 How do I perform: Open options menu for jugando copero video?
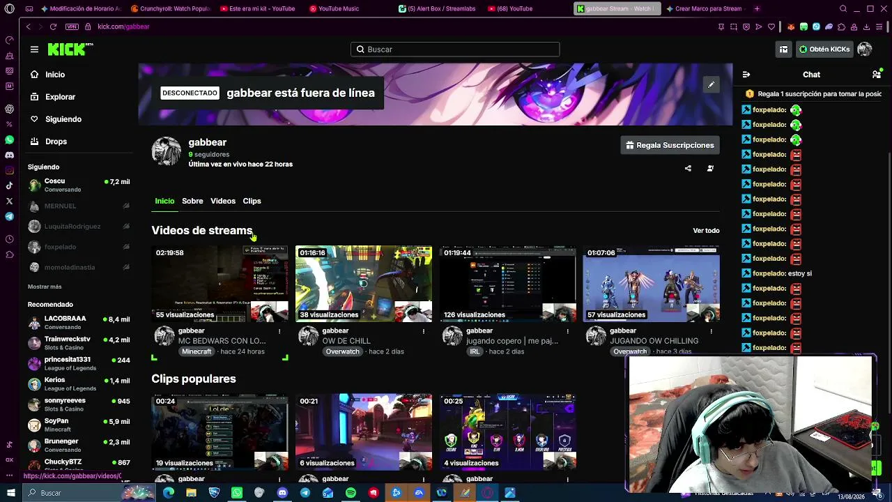click(x=567, y=331)
